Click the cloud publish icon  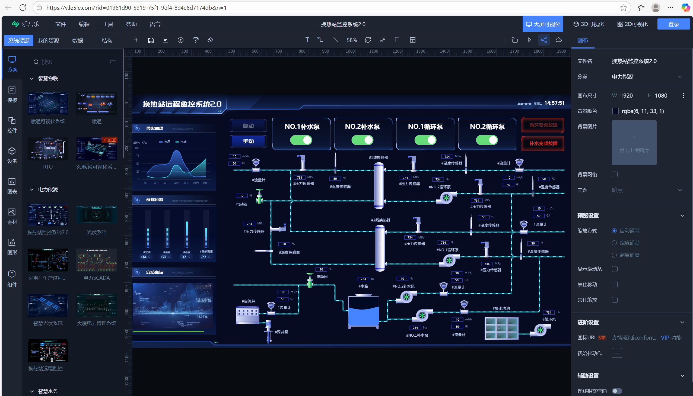click(559, 40)
